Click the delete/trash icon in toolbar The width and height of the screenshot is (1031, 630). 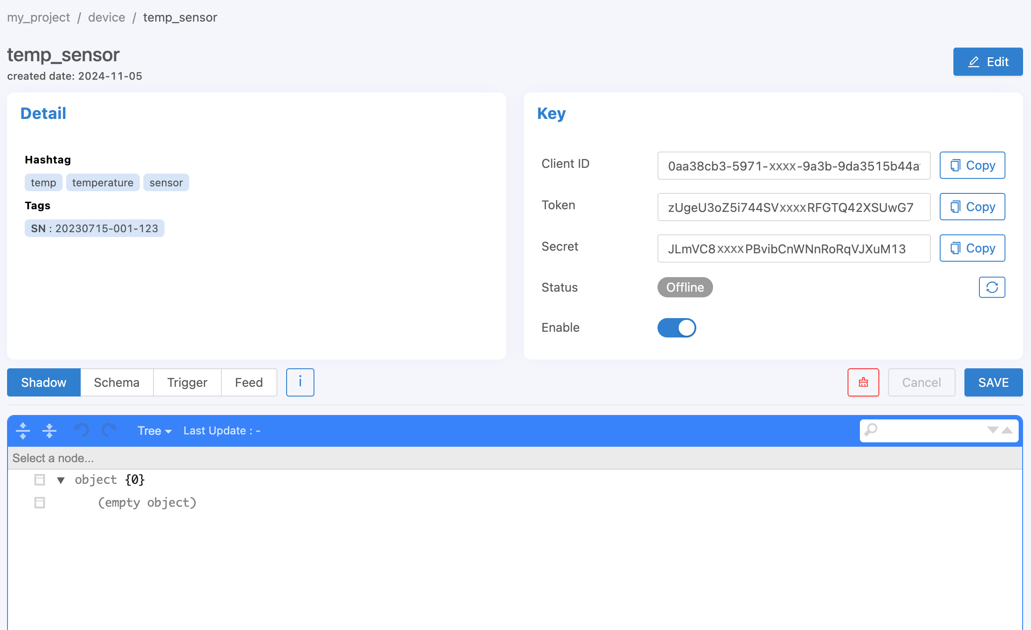(863, 382)
